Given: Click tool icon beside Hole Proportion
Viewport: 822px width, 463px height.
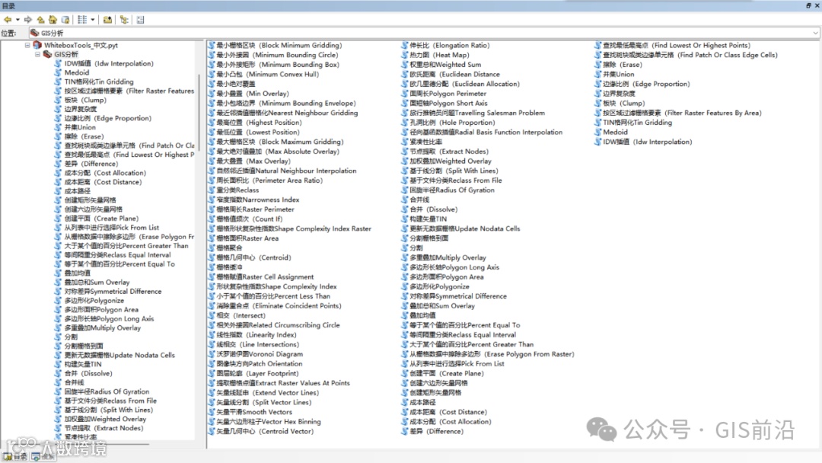Looking at the screenshot, I should click(x=405, y=122).
